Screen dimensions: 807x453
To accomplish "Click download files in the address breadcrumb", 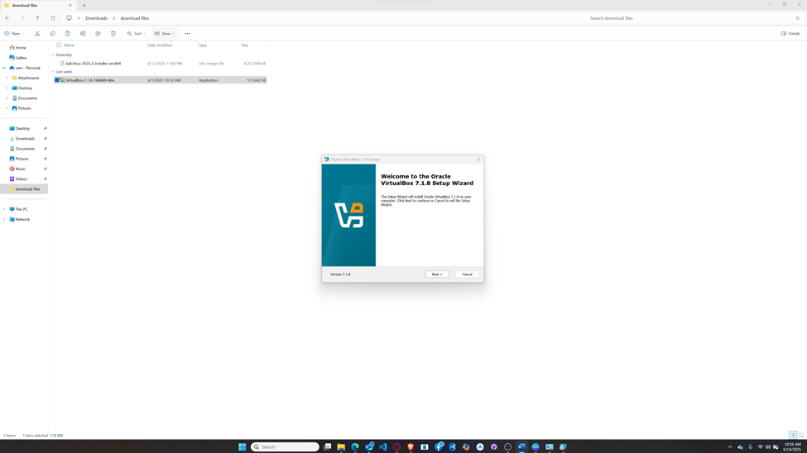I will click(135, 18).
